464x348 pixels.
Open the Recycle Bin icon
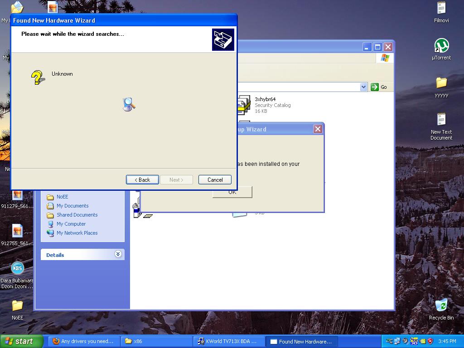click(441, 306)
